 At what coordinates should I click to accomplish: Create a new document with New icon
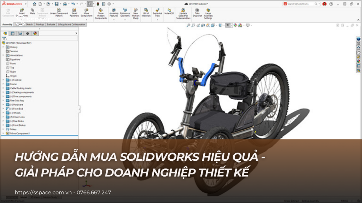pos(40,4)
